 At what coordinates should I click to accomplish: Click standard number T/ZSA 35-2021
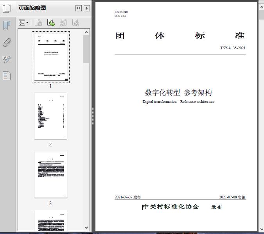pos(233,48)
